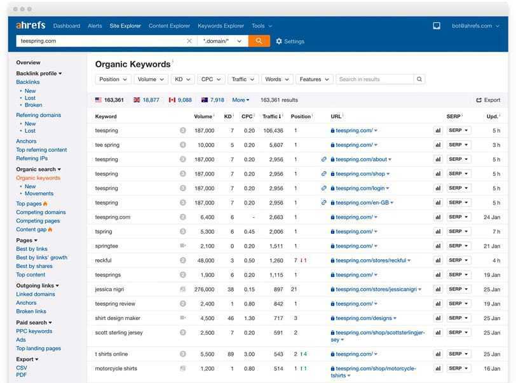
Task: Open Alerts in top navigation
Action: (x=95, y=25)
